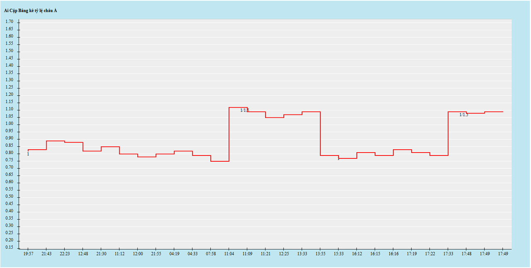Click the 1.05 y-axis value
The image size is (531, 268).
[10, 117]
